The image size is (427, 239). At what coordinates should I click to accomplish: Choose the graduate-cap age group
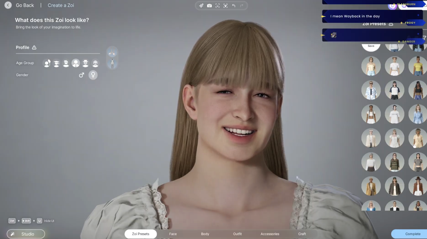(56, 63)
